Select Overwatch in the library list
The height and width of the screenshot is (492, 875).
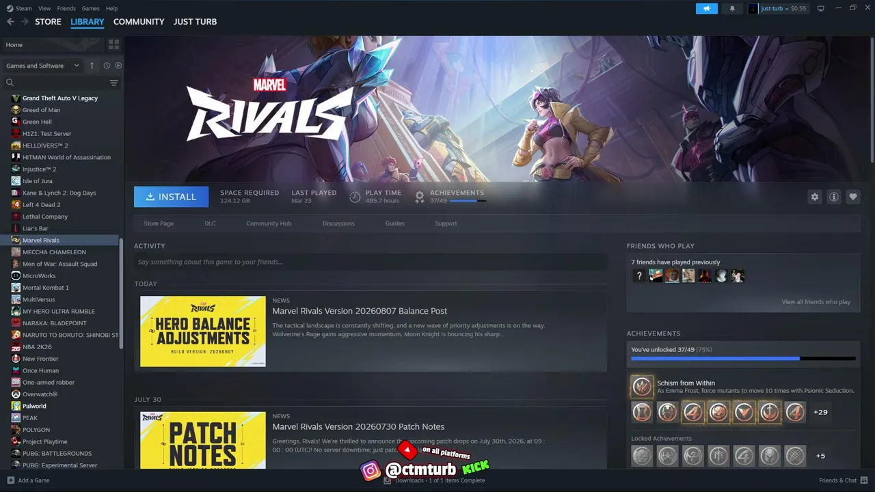[x=40, y=394]
